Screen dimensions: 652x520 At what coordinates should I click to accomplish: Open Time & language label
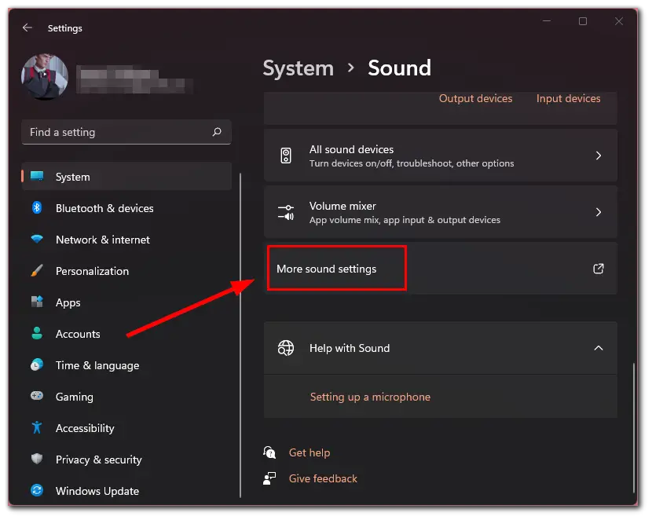[97, 366]
